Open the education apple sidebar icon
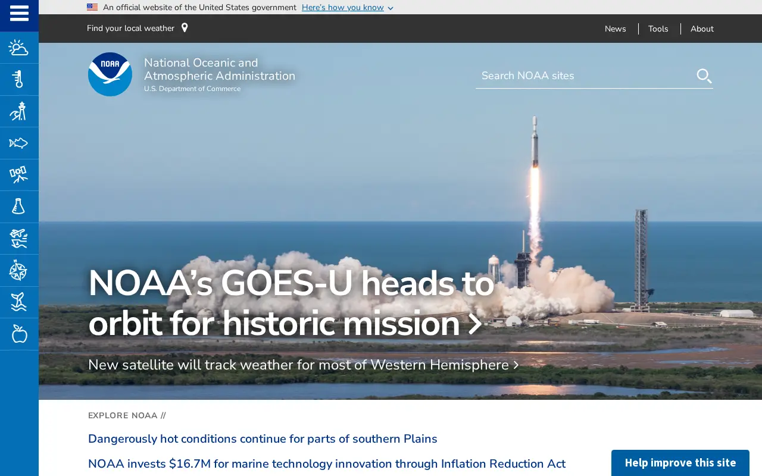The width and height of the screenshot is (762, 476). (x=19, y=334)
